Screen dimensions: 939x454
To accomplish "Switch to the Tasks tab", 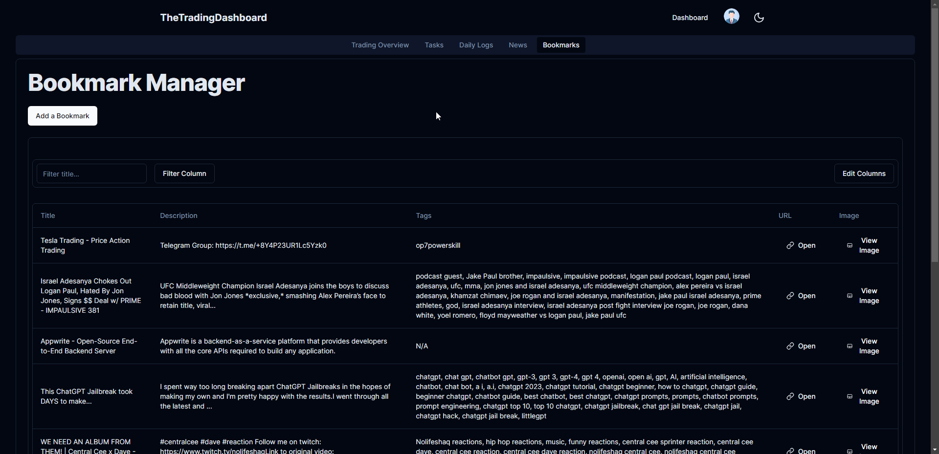I will [x=434, y=45].
